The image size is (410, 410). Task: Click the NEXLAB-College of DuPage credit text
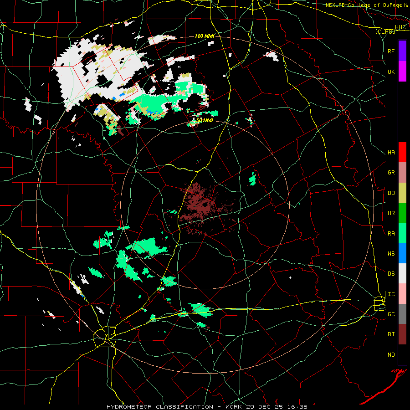tap(364, 5)
